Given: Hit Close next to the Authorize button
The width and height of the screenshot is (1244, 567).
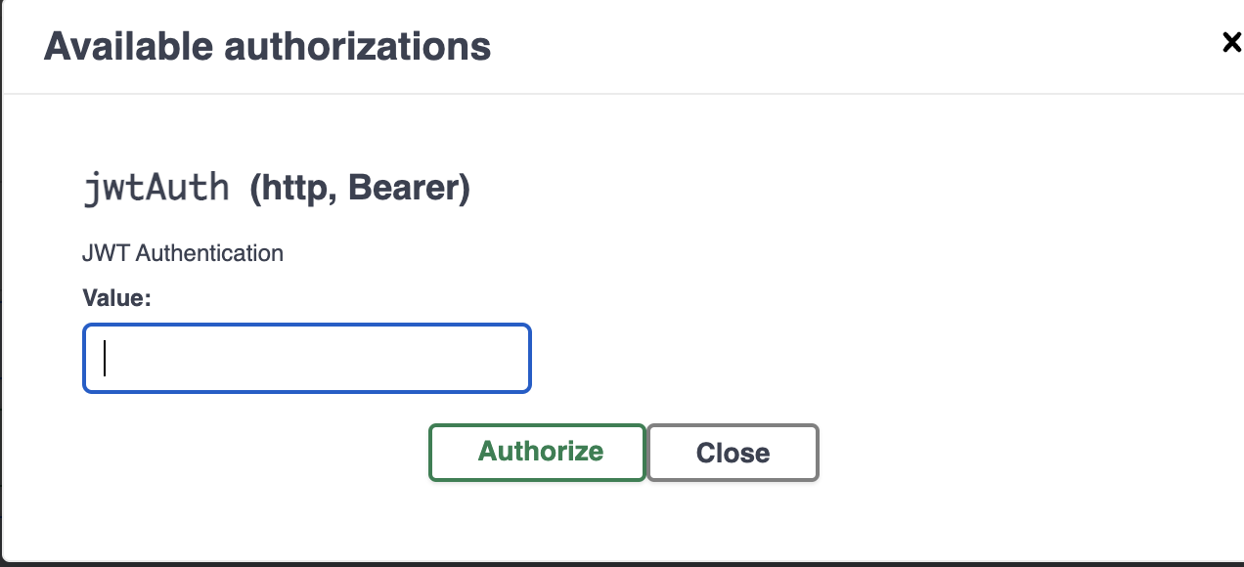Looking at the screenshot, I should (x=733, y=453).
